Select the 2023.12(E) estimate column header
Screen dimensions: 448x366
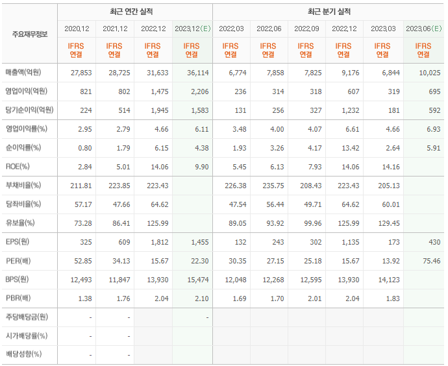tap(193, 29)
